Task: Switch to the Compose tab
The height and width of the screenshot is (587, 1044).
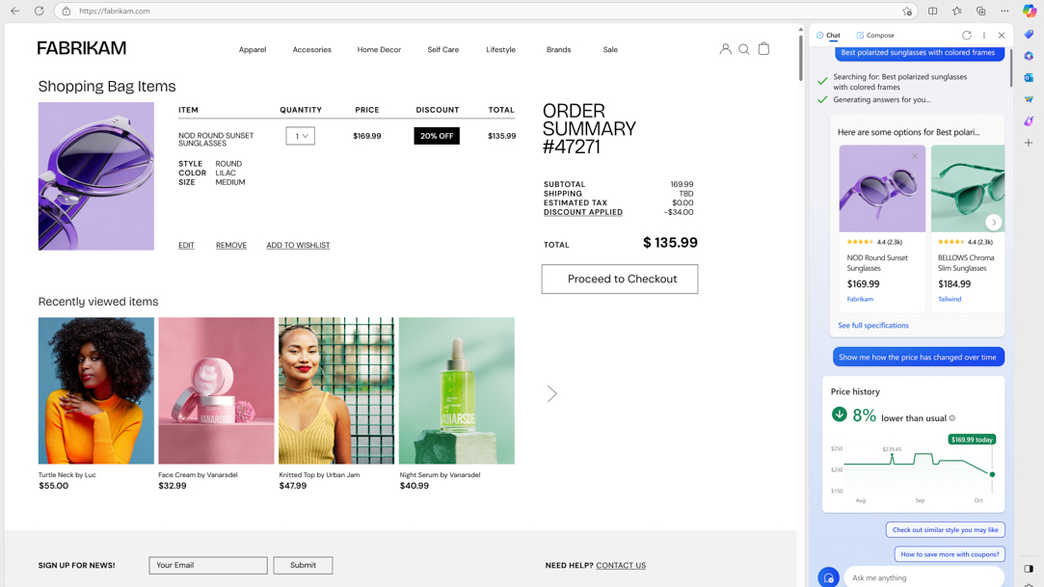Action: point(875,36)
